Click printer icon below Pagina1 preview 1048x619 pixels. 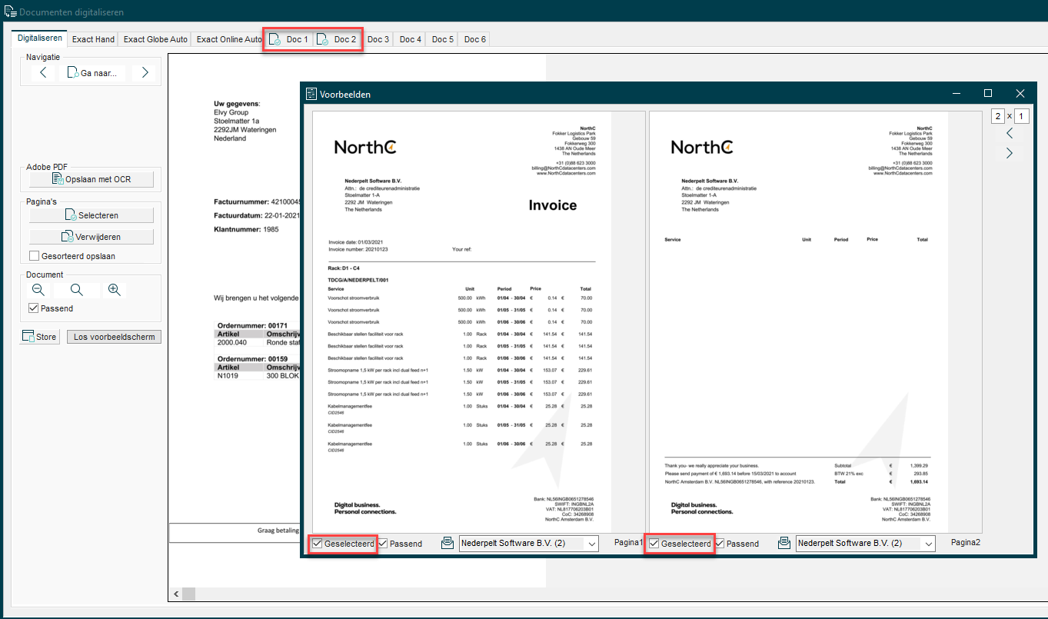(447, 544)
